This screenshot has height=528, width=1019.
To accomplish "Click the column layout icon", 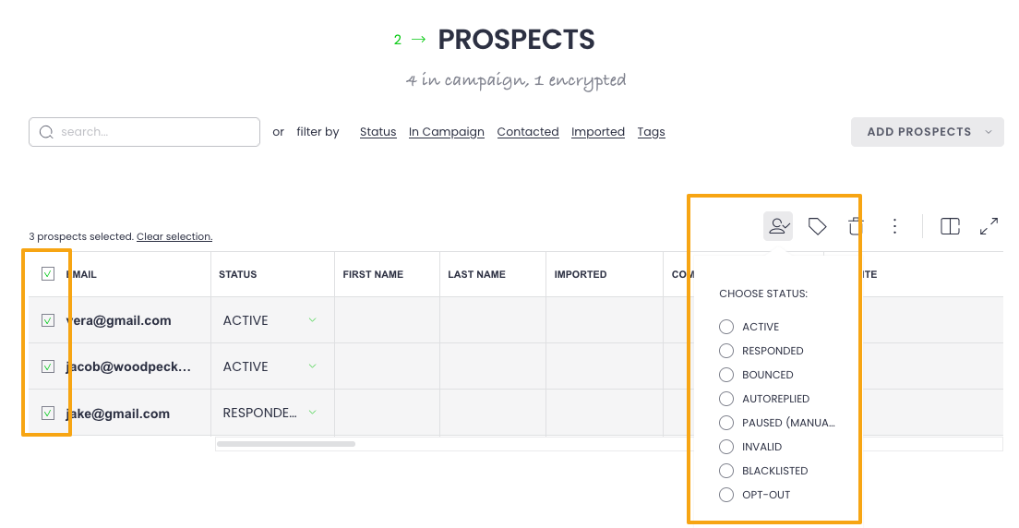I will tap(950, 226).
